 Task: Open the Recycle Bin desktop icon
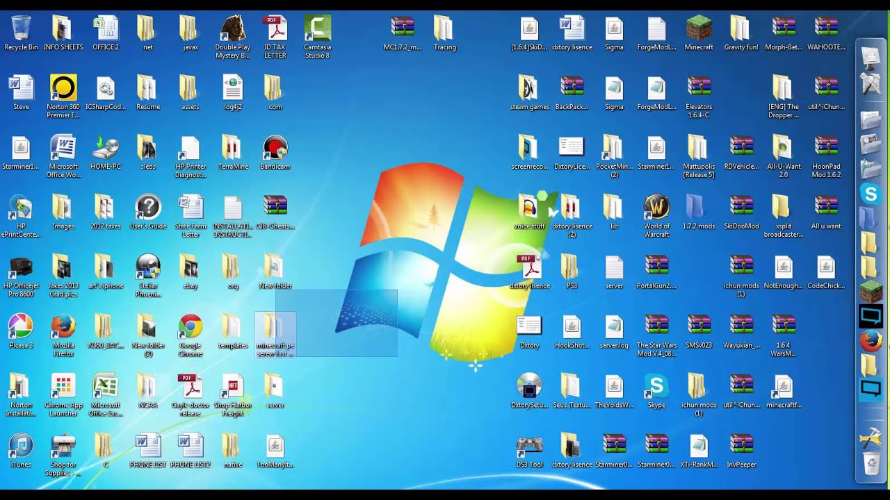[21, 33]
